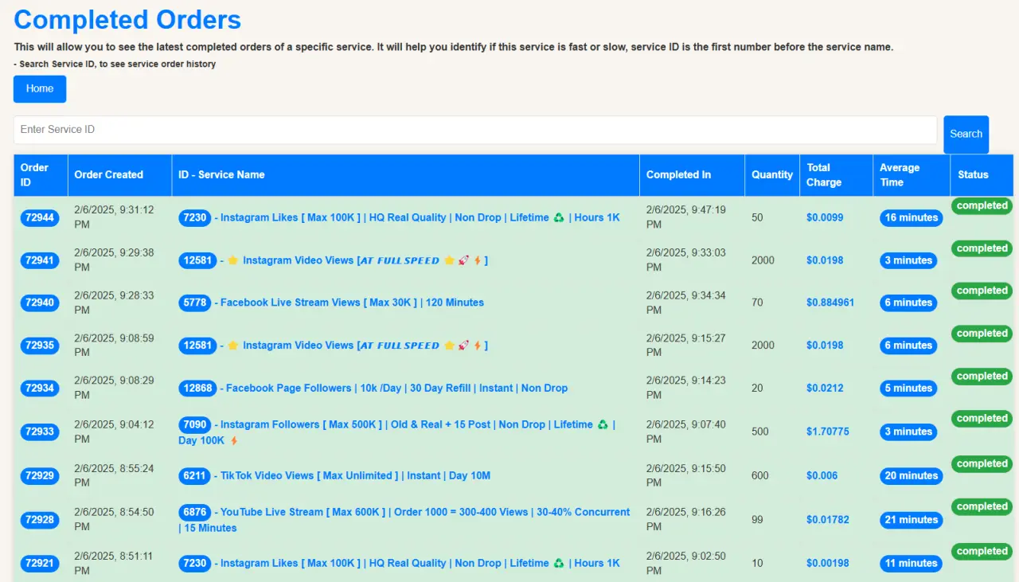Select service ID badge 7090
Viewport: 1019px width, 582px height.
195,424
